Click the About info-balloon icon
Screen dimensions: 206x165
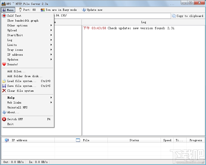point(4,112)
